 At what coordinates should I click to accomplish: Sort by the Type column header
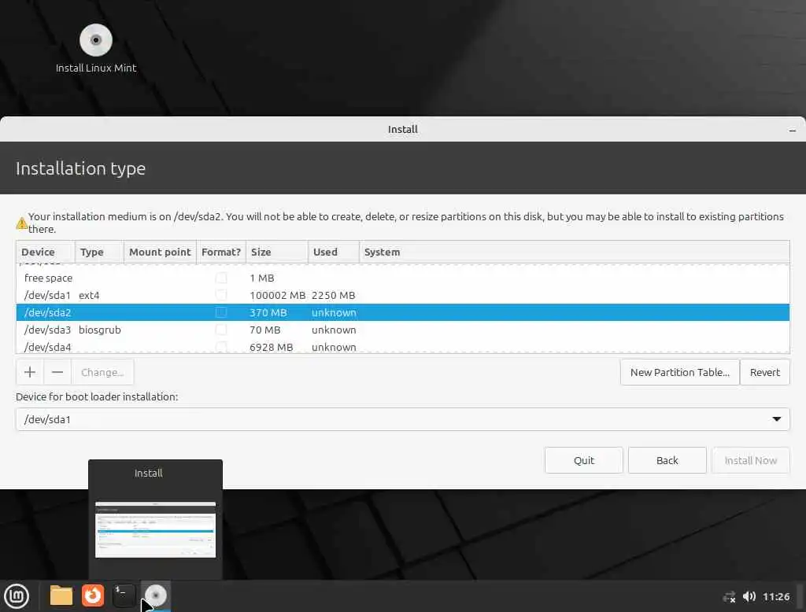[99, 252]
